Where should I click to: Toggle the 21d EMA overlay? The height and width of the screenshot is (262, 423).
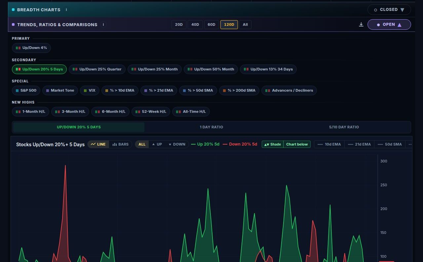(360, 144)
